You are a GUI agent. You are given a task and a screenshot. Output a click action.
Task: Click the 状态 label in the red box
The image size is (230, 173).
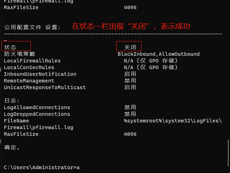pyautogui.click(x=11, y=47)
